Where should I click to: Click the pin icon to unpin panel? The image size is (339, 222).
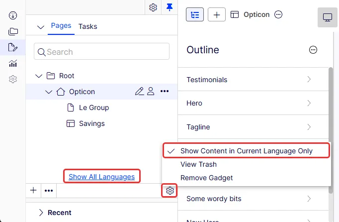coord(169,7)
